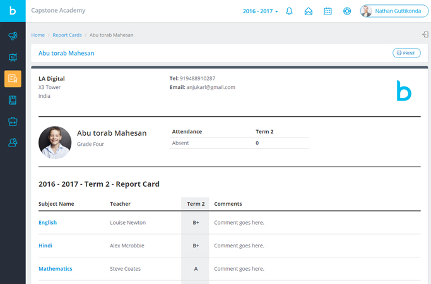The width and height of the screenshot is (431, 284).
Task: Open the presentation board icon in sidebar
Action: pyautogui.click(x=13, y=57)
